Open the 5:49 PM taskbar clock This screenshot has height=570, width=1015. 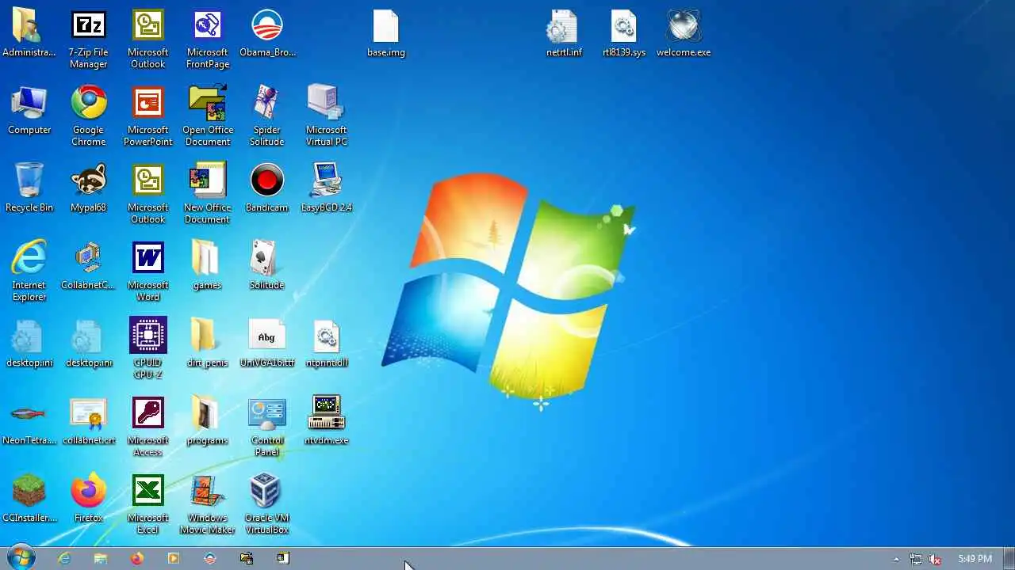tap(975, 559)
